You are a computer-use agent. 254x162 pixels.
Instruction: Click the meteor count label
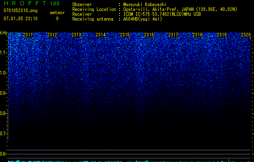(57, 13)
